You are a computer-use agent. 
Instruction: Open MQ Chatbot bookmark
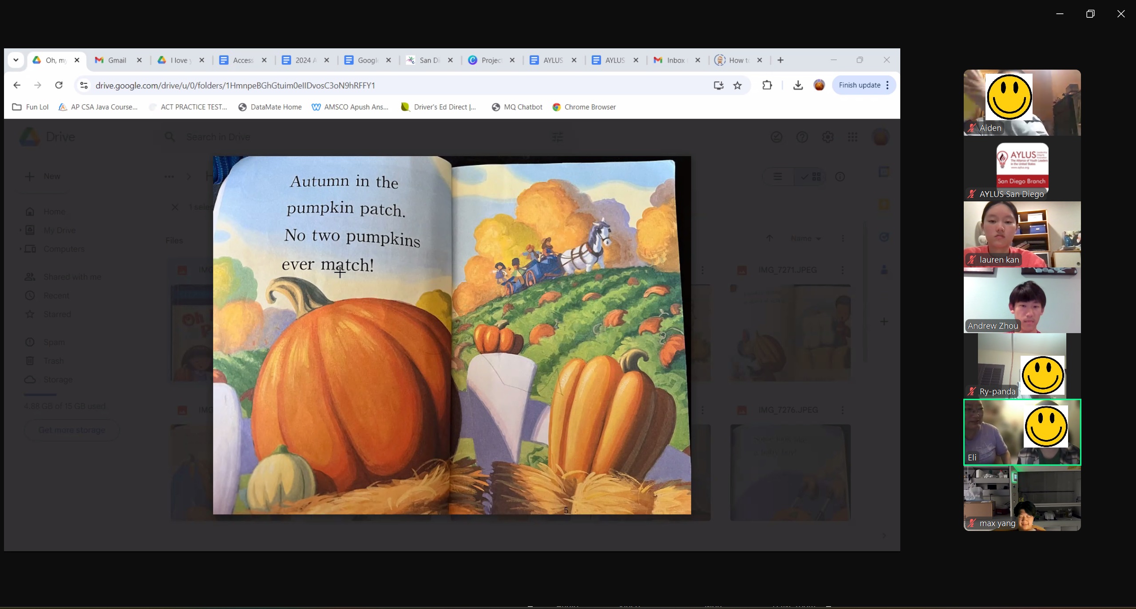pos(517,107)
